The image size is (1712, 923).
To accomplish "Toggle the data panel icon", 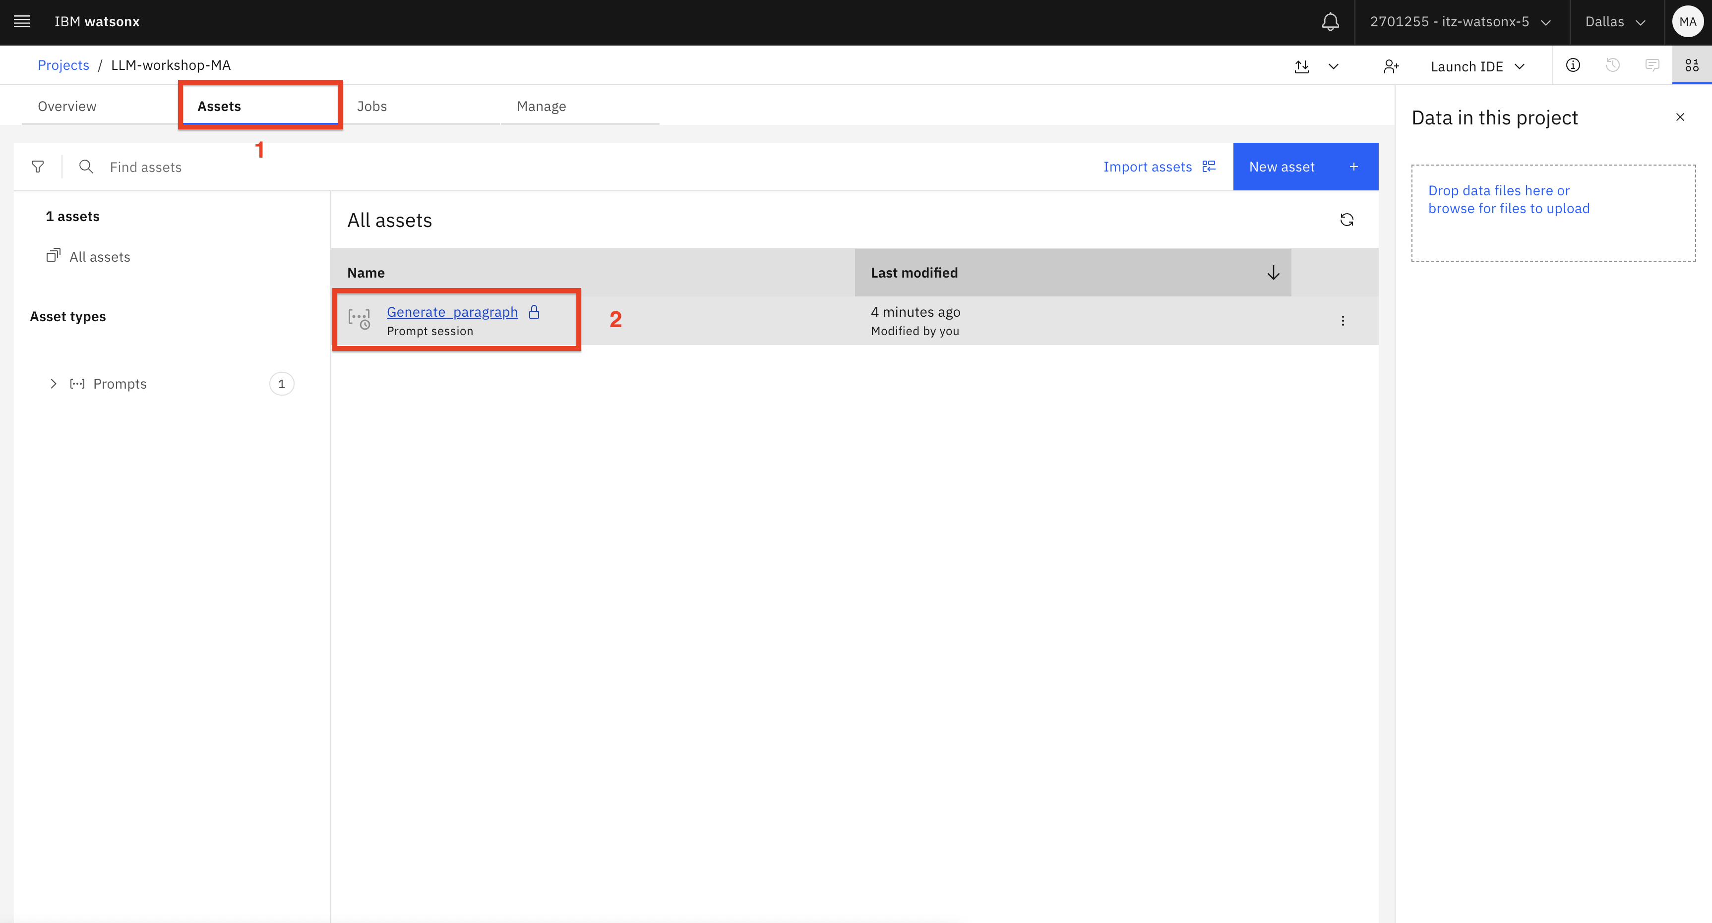I will coord(1692,65).
